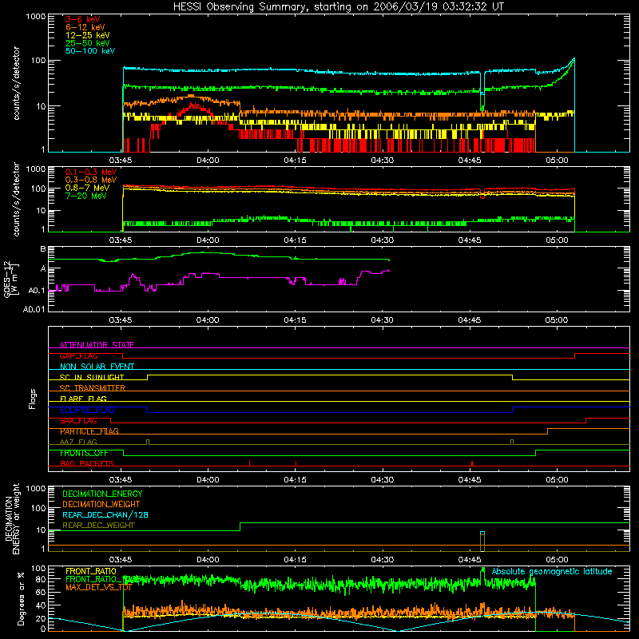Click the 03:45 tick under MeV plot
The height and width of the screenshot is (639, 639).
[121, 240]
